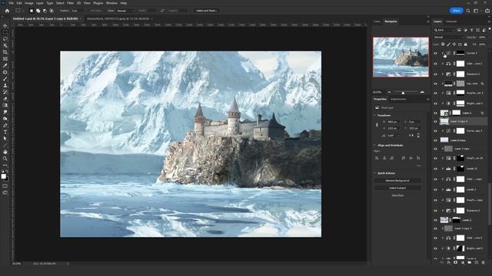Create new adjustment layer from footer icon

click(x=463, y=262)
